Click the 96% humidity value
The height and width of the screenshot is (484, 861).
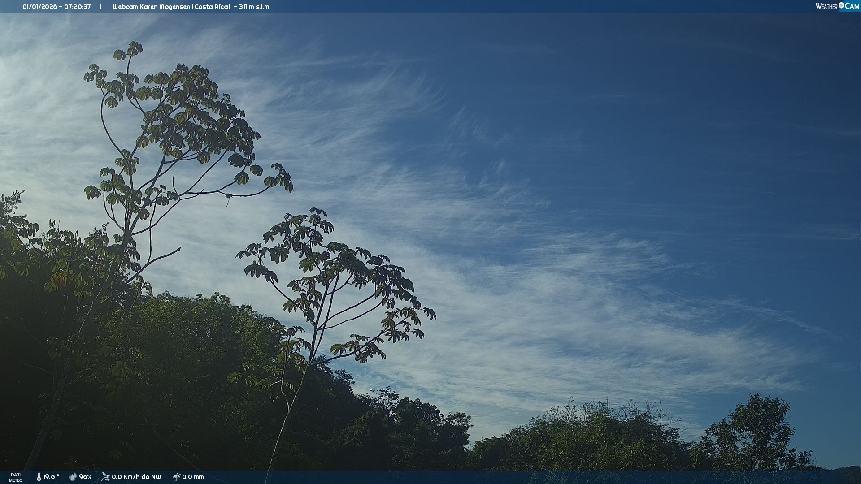pyautogui.click(x=85, y=477)
